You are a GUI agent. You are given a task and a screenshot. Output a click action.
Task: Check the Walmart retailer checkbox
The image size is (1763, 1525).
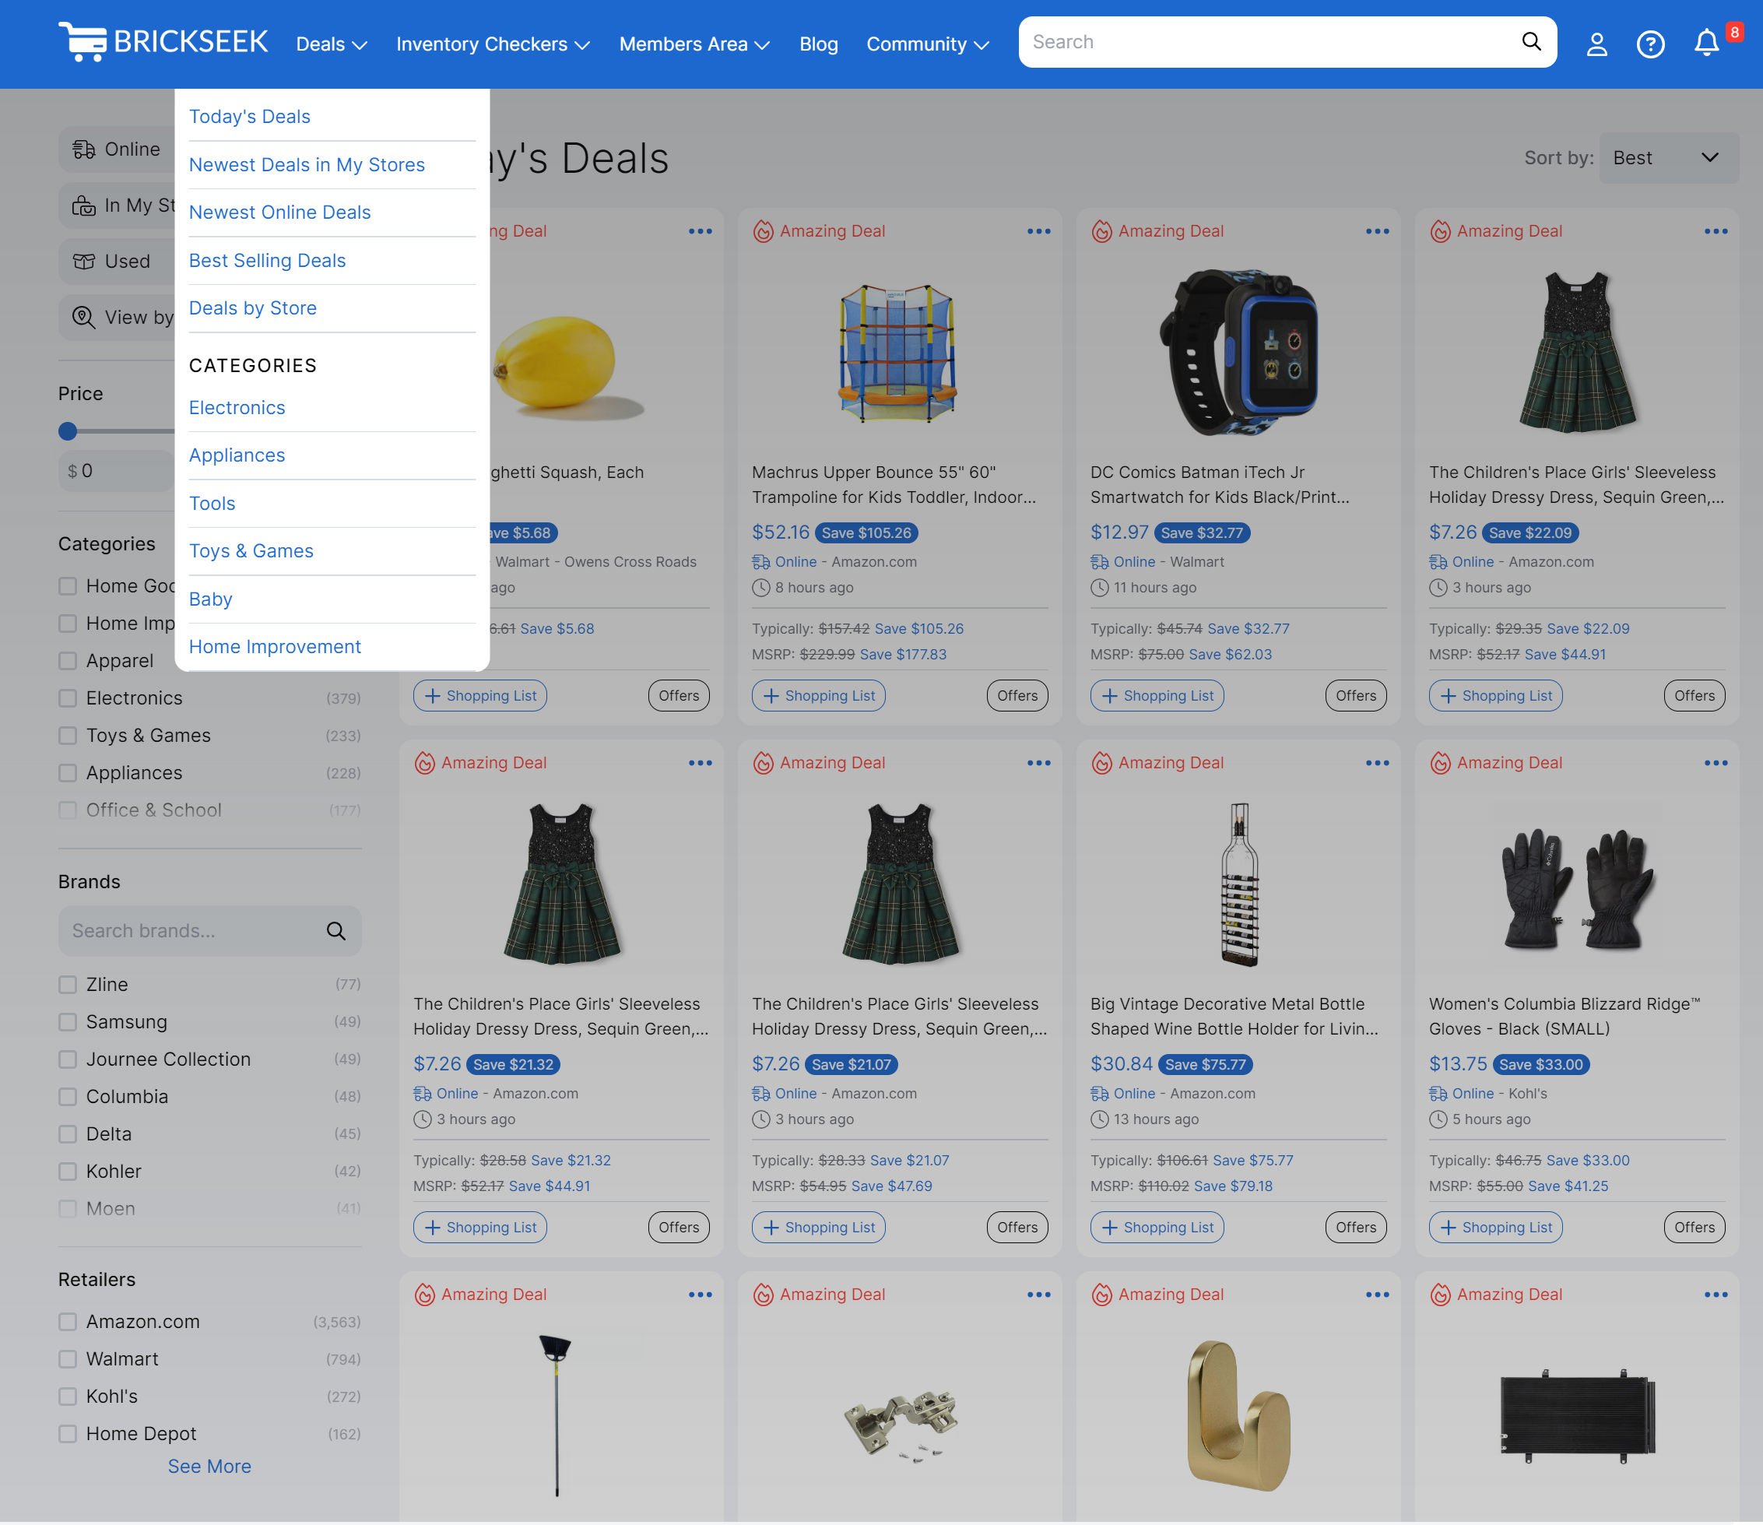(68, 1358)
